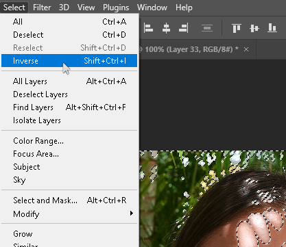286x247 pixels.
Task: Open the View menu
Action: click(x=86, y=8)
